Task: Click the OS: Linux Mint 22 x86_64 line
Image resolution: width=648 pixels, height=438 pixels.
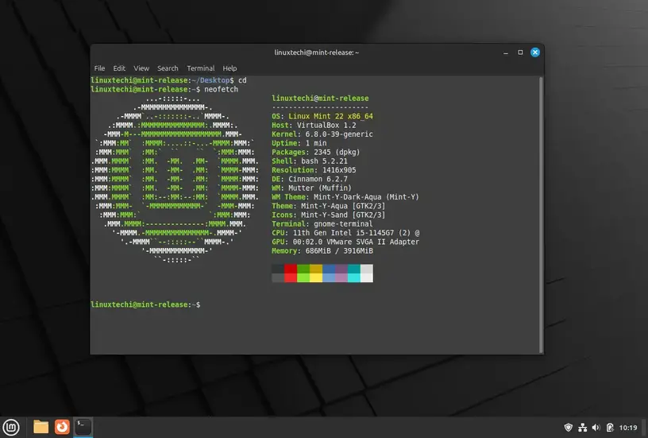Action: [322, 116]
